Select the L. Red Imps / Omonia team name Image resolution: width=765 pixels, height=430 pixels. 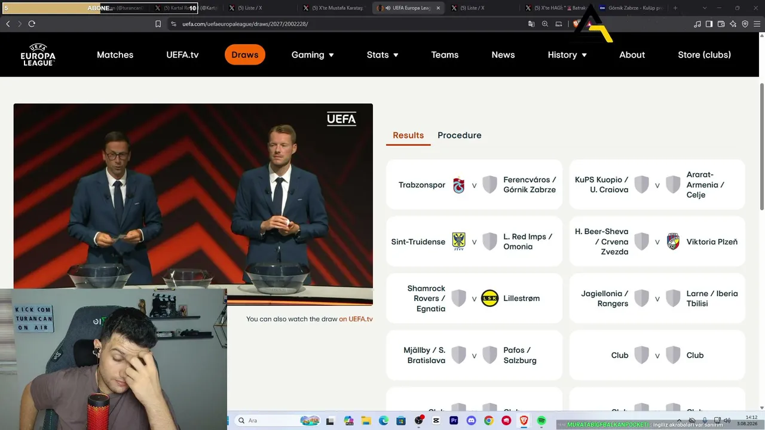(x=528, y=242)
